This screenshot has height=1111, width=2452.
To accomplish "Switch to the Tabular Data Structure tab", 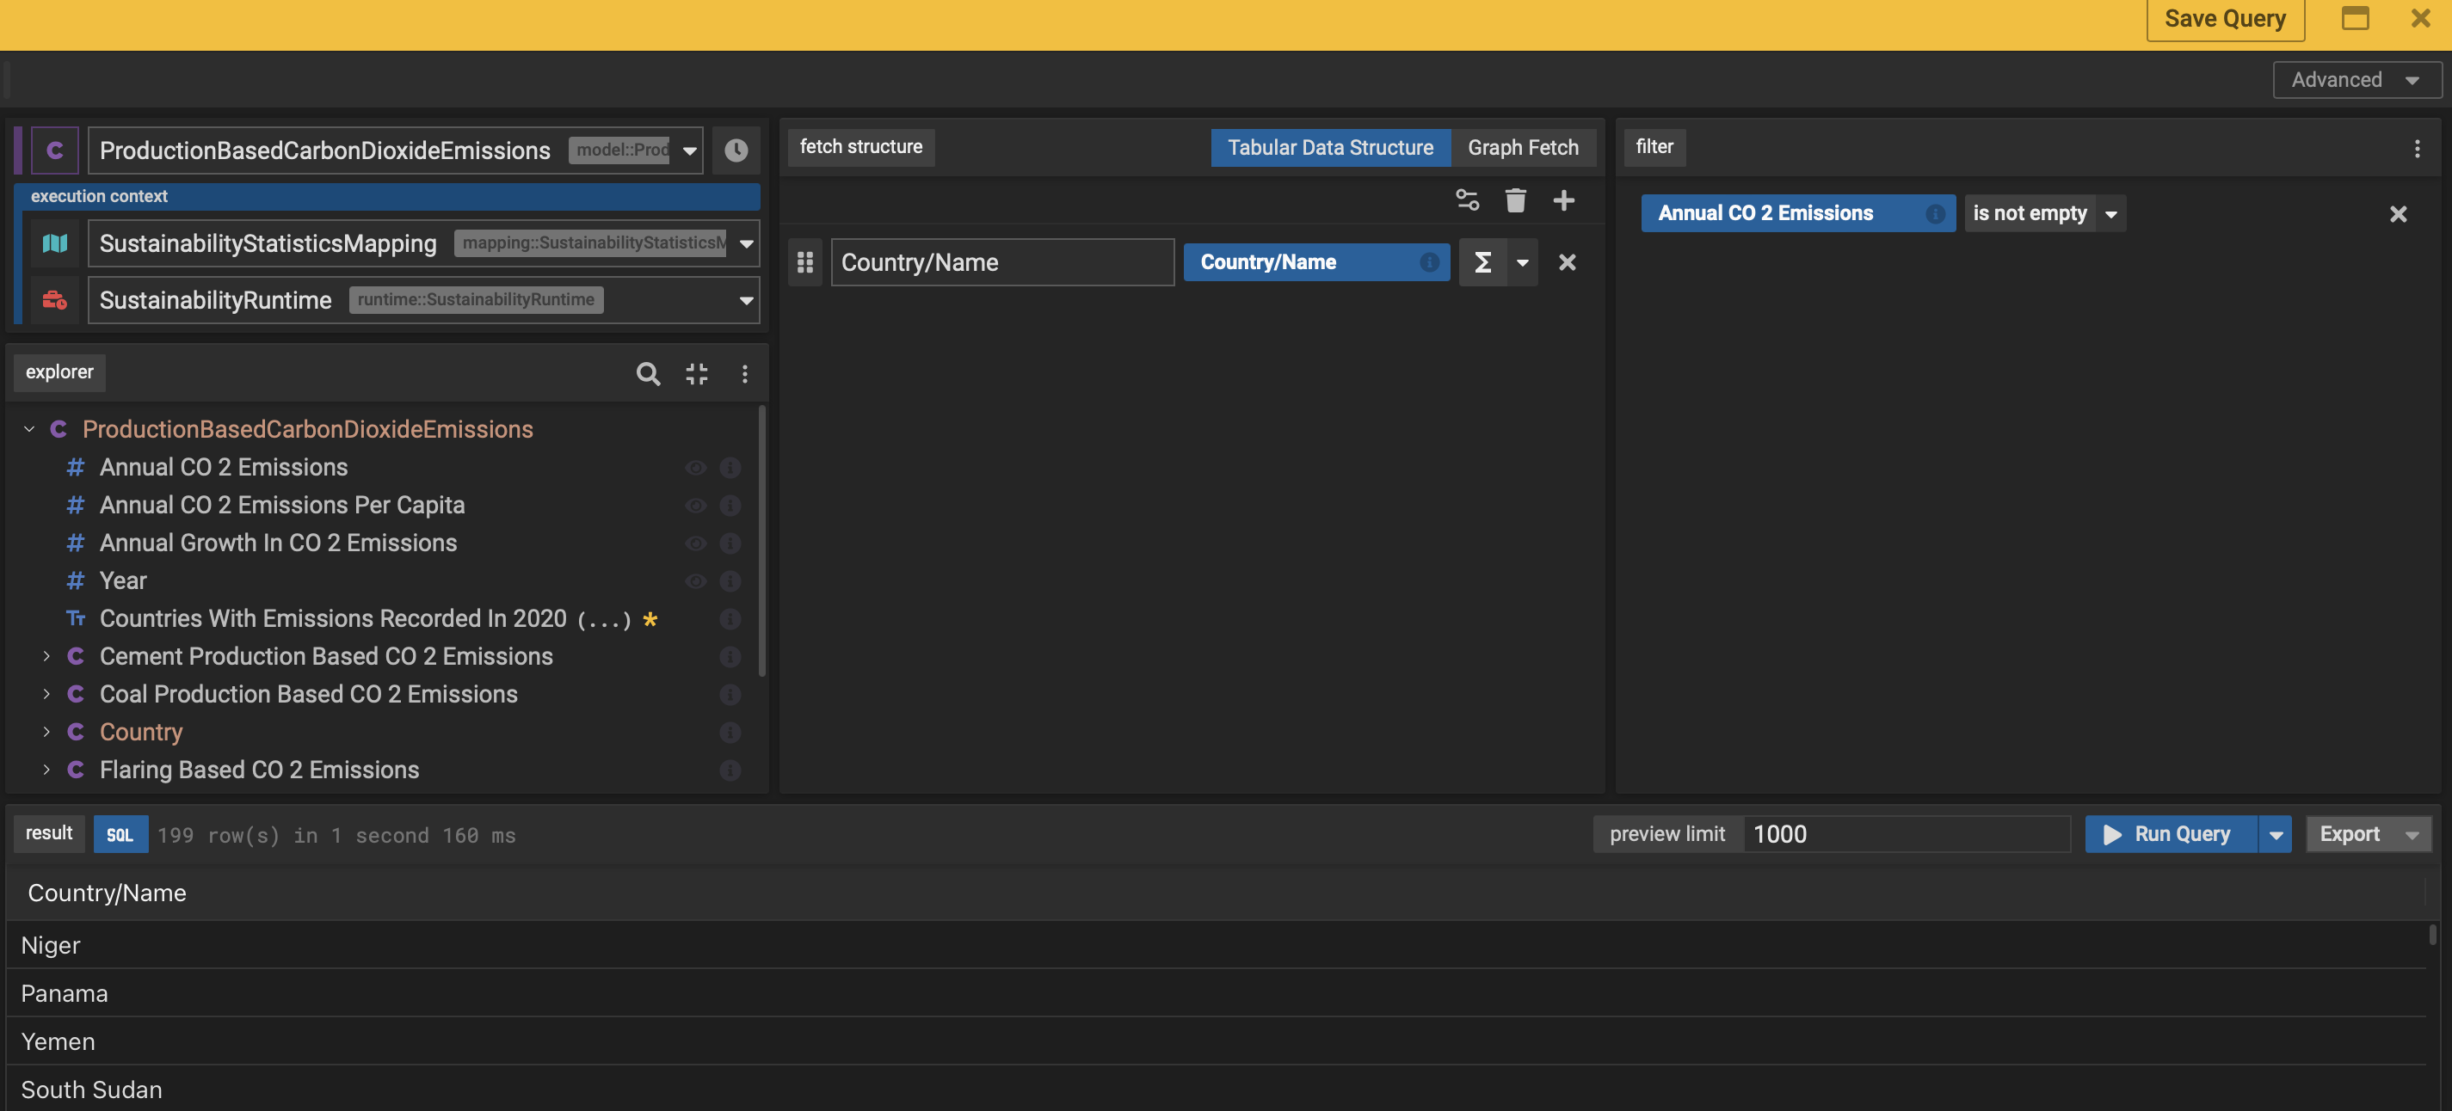I will [1330, 147].
